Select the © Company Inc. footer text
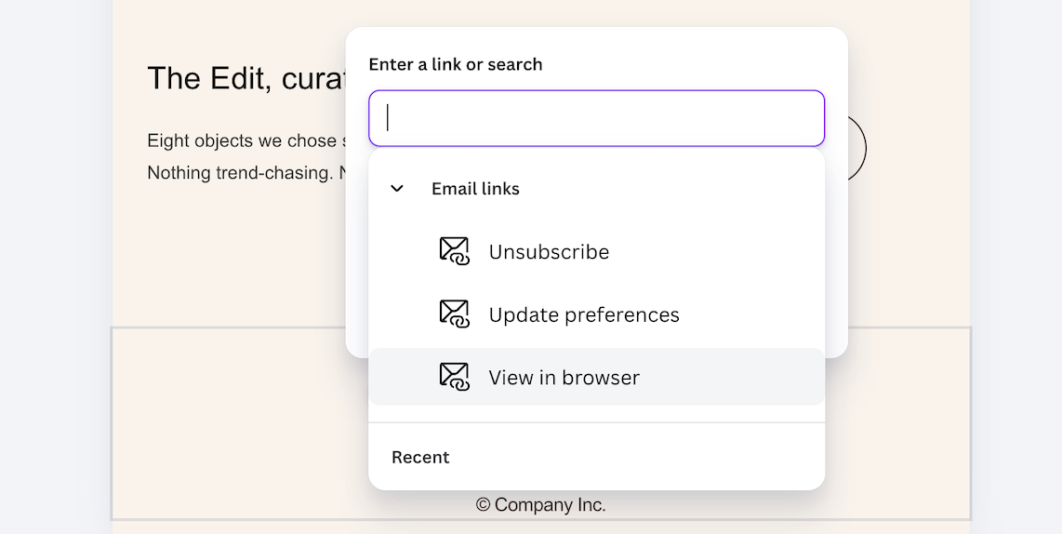The height and width of the screenshot is (534, 1062). (x=540, y=505)
